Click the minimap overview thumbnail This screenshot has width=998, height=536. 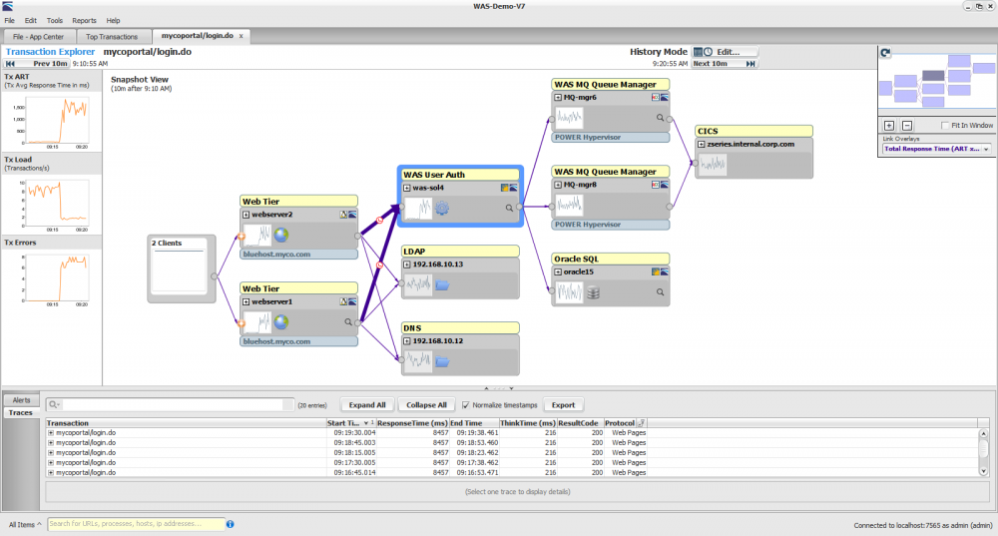tap(937, 82)
